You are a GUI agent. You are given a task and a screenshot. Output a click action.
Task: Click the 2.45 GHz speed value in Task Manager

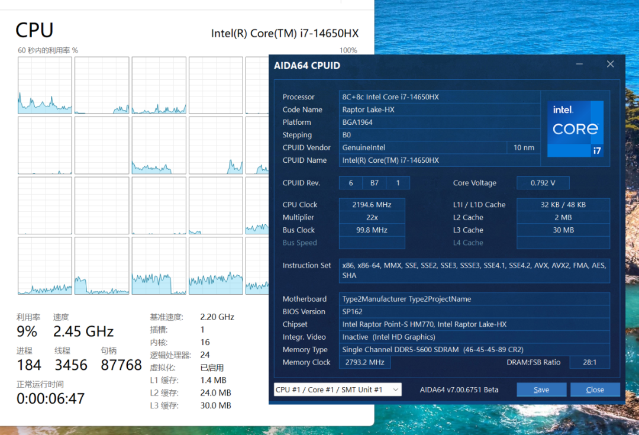(x=83, y=331)
